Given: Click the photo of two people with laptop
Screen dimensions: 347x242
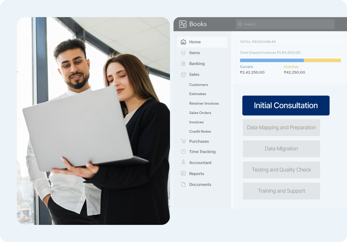Looking at the screenshot, I should (x=93, y=121).
